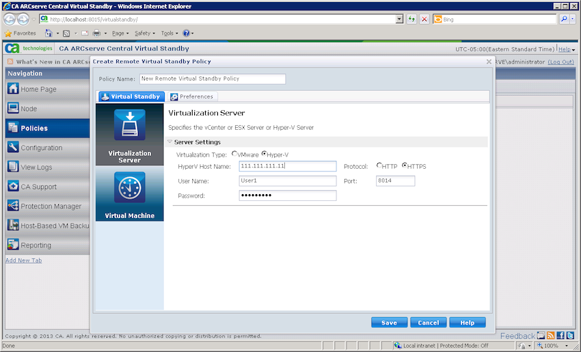Open Configuration in the navigation panel
The width and height of the screenshot is (581, 352).
47,148
